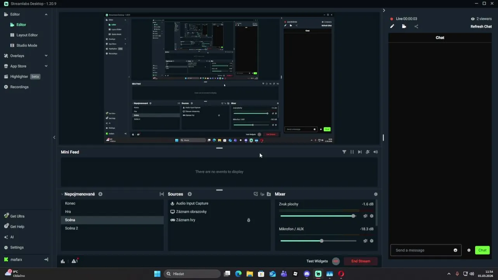Click Refresh Chat
The height and width of the screenshot is (280, 498).
click(481, 26)
